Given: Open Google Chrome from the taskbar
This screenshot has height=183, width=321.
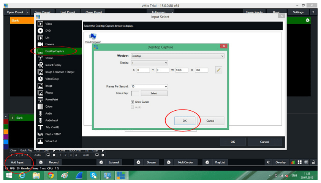Looking at the screenshot, I should [51, 175].
